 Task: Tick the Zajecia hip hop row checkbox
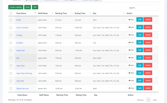(x=11, y=89)
